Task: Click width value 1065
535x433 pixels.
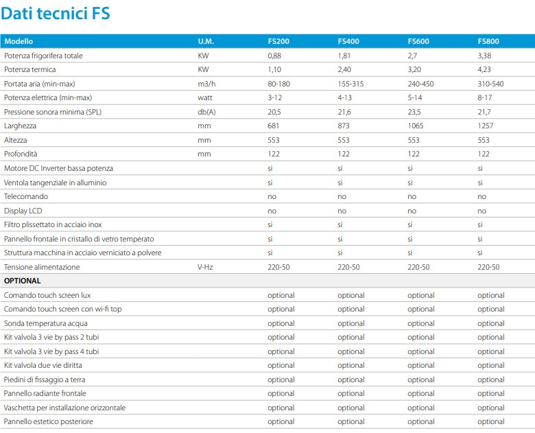Action: (416, 126)
